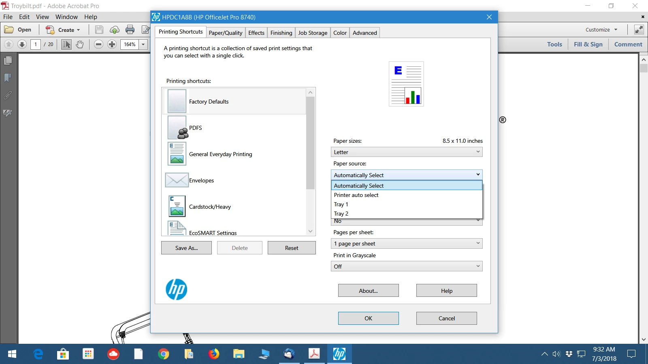648x364 pixels.
Task: Select the EcoSMART Settings shortcut
Action: 234,229
